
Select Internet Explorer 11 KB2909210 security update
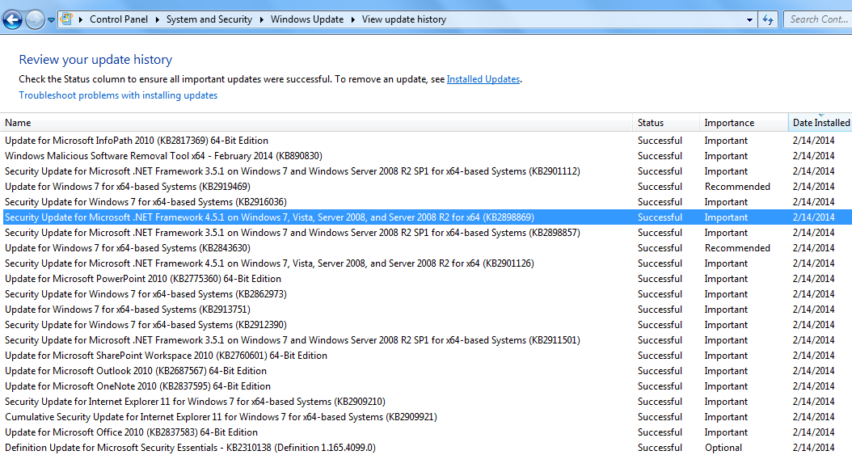(x=426, y=402)
